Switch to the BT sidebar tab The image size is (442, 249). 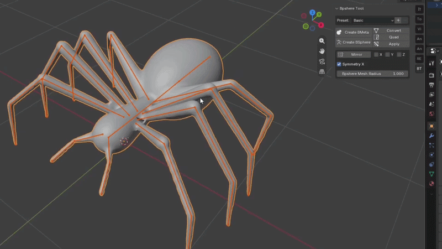[419, 69]
